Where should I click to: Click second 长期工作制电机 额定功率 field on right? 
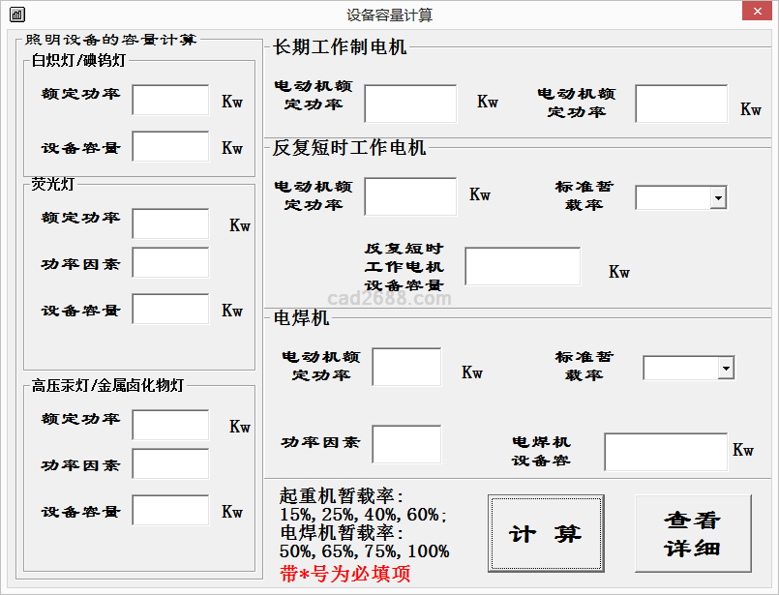681,104
